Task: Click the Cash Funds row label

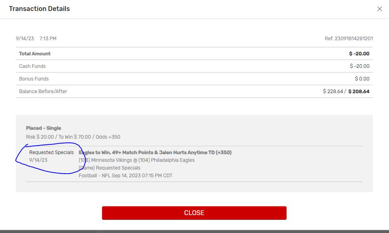Action: (x=32, y=66)
